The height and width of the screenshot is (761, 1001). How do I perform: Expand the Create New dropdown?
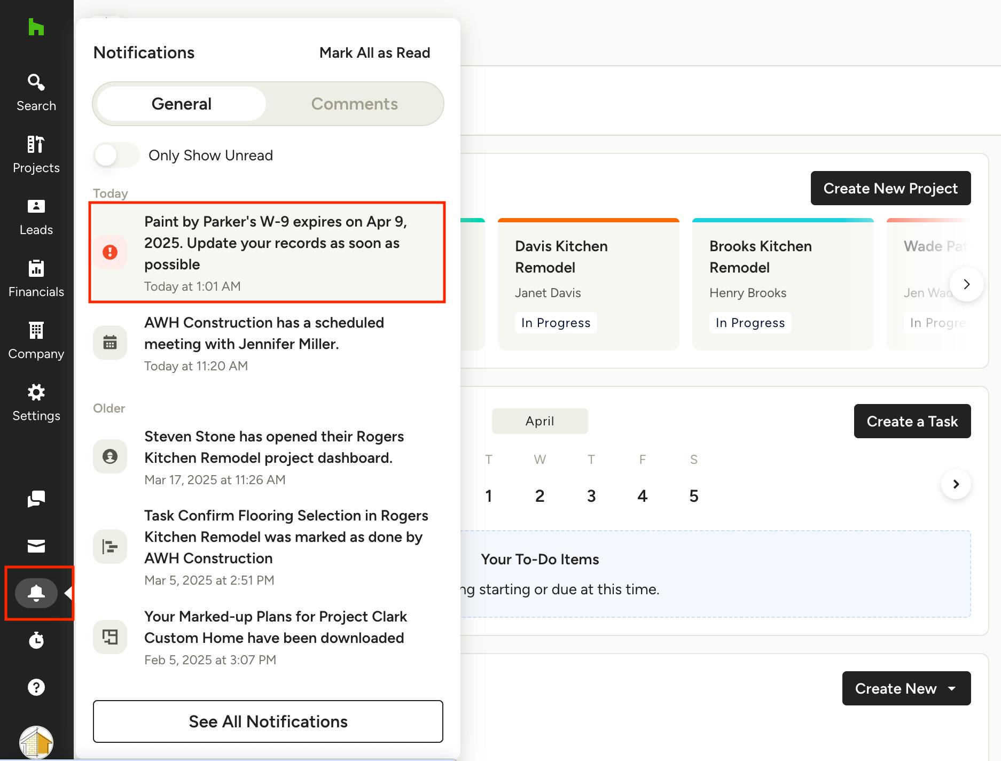tap(906, 688)
